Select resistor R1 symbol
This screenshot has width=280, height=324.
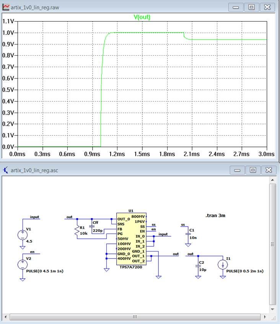point(77,230)
